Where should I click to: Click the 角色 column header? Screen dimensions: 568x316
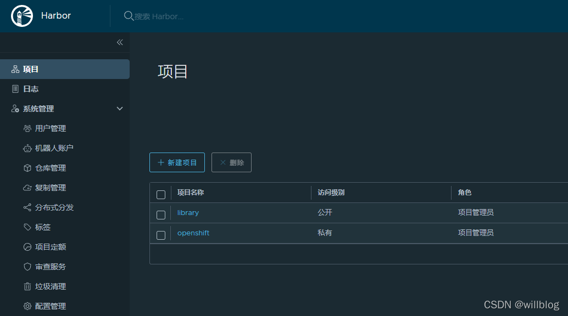[x=464, y=193]
